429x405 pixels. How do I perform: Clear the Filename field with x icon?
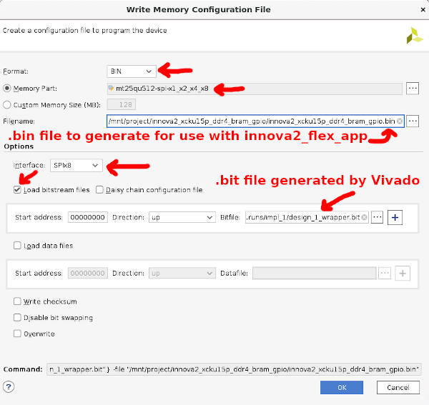click(400, 121)
